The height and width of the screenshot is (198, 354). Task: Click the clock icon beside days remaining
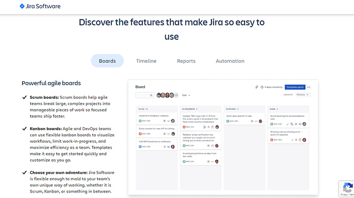262,87
